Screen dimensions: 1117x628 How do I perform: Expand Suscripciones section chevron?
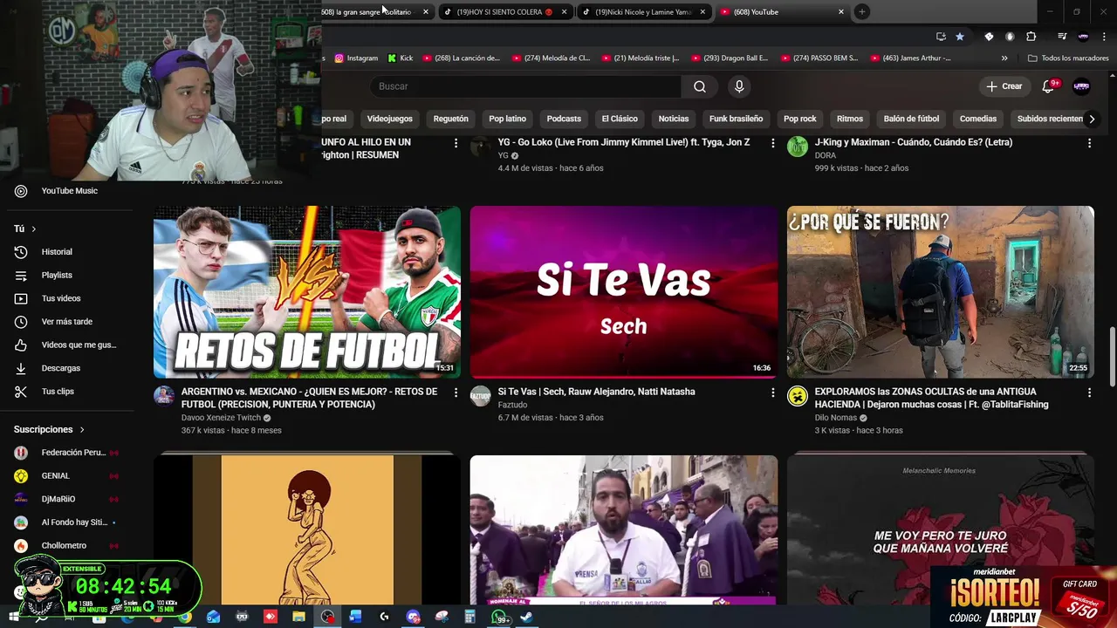click(x=82, y=429)
